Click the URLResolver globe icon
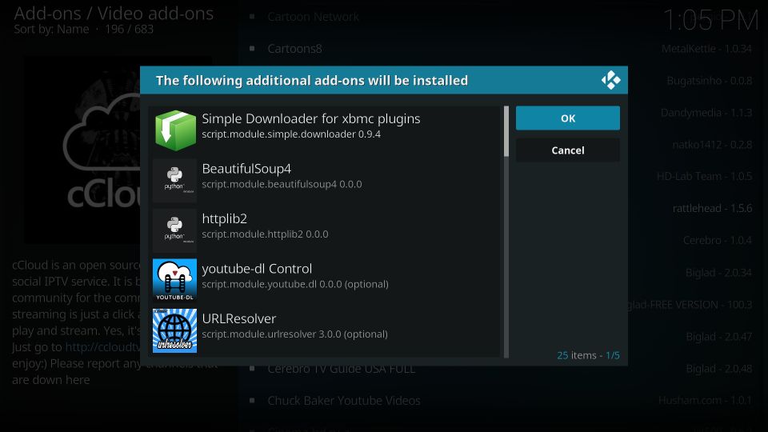 tap(175, 330)
